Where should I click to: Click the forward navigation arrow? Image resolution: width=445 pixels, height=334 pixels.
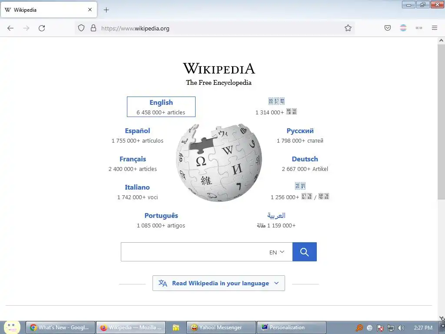(x=26, y=28)
